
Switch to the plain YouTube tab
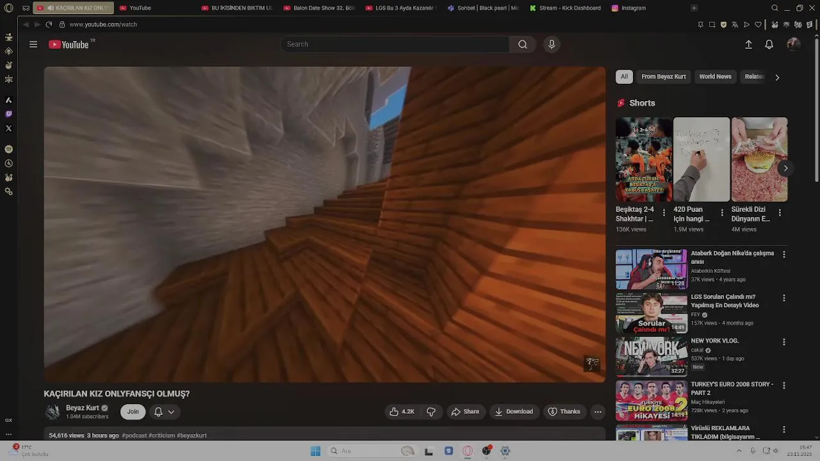(x=155, y=8)
